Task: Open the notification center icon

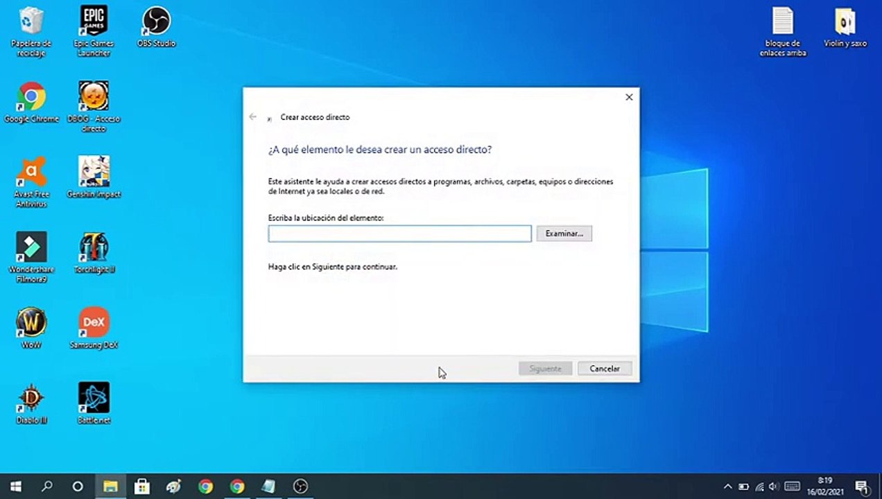Action: click(861, 487)
